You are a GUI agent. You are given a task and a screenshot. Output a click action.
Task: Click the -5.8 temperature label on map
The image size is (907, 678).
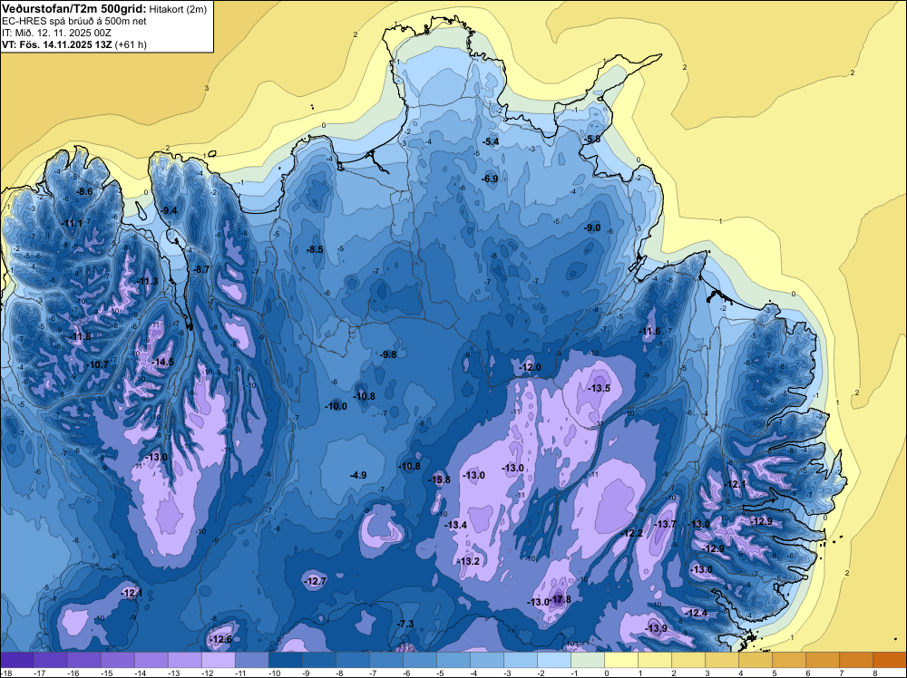point(592,139)
